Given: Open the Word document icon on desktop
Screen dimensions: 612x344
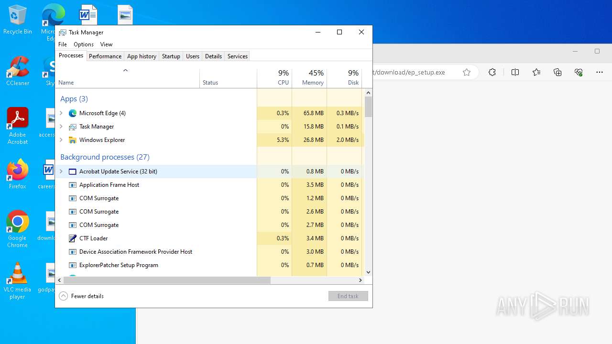Looking at the screenshot, I should pos(88,15).
